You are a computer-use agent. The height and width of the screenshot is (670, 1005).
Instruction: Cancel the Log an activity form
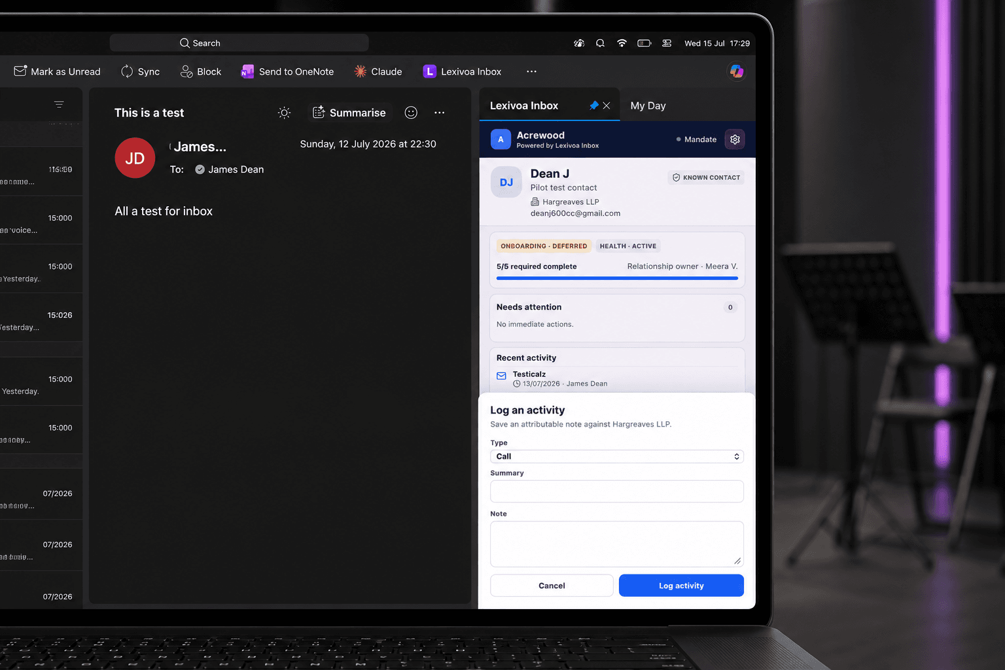click(x=552, y=586)
